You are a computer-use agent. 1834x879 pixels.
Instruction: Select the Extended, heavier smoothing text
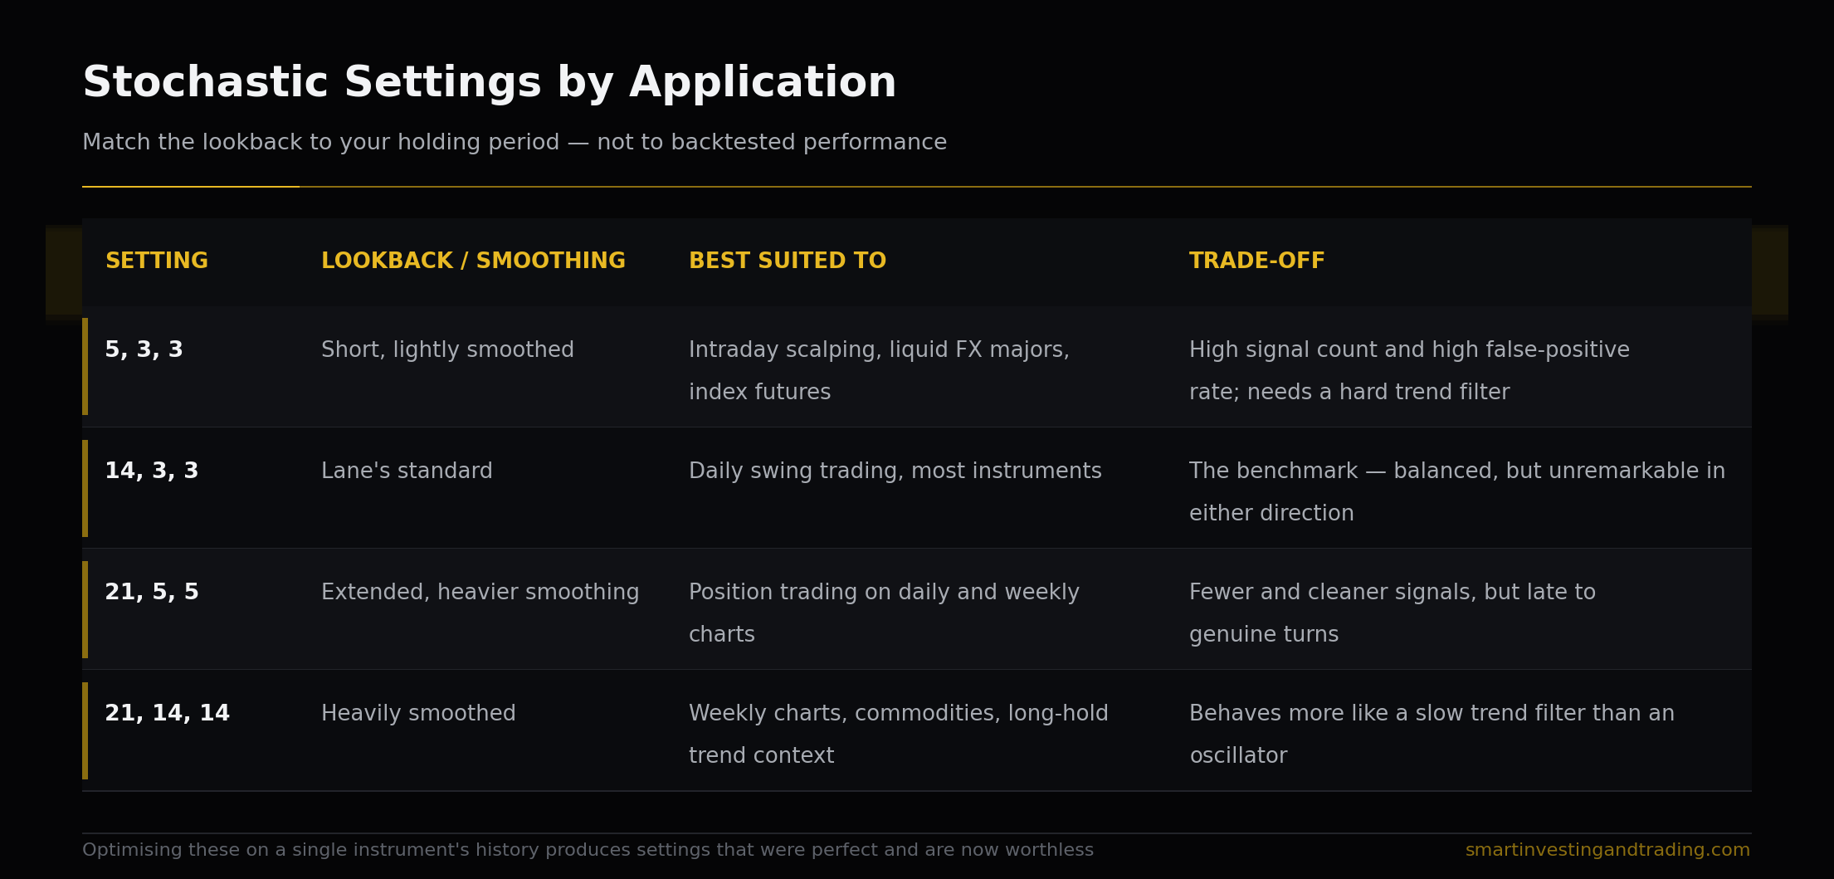point(480,593)
